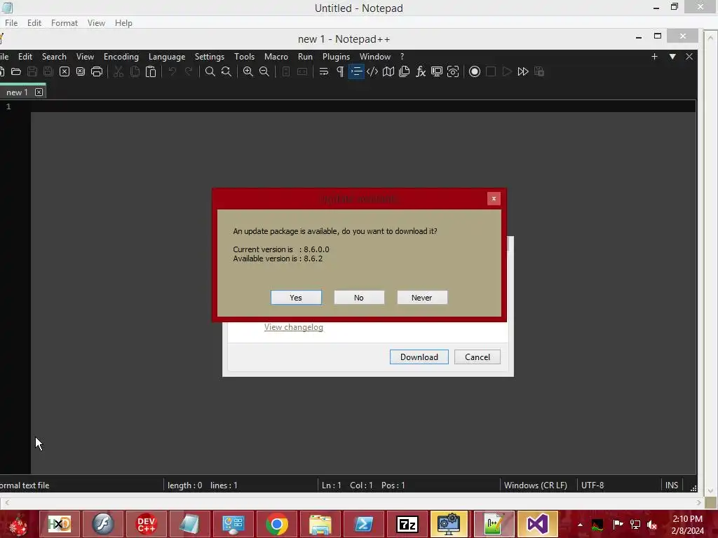This screenshot has height=538, width=718.
Task: Open the Run menu
Action: [x=305, y=57]
